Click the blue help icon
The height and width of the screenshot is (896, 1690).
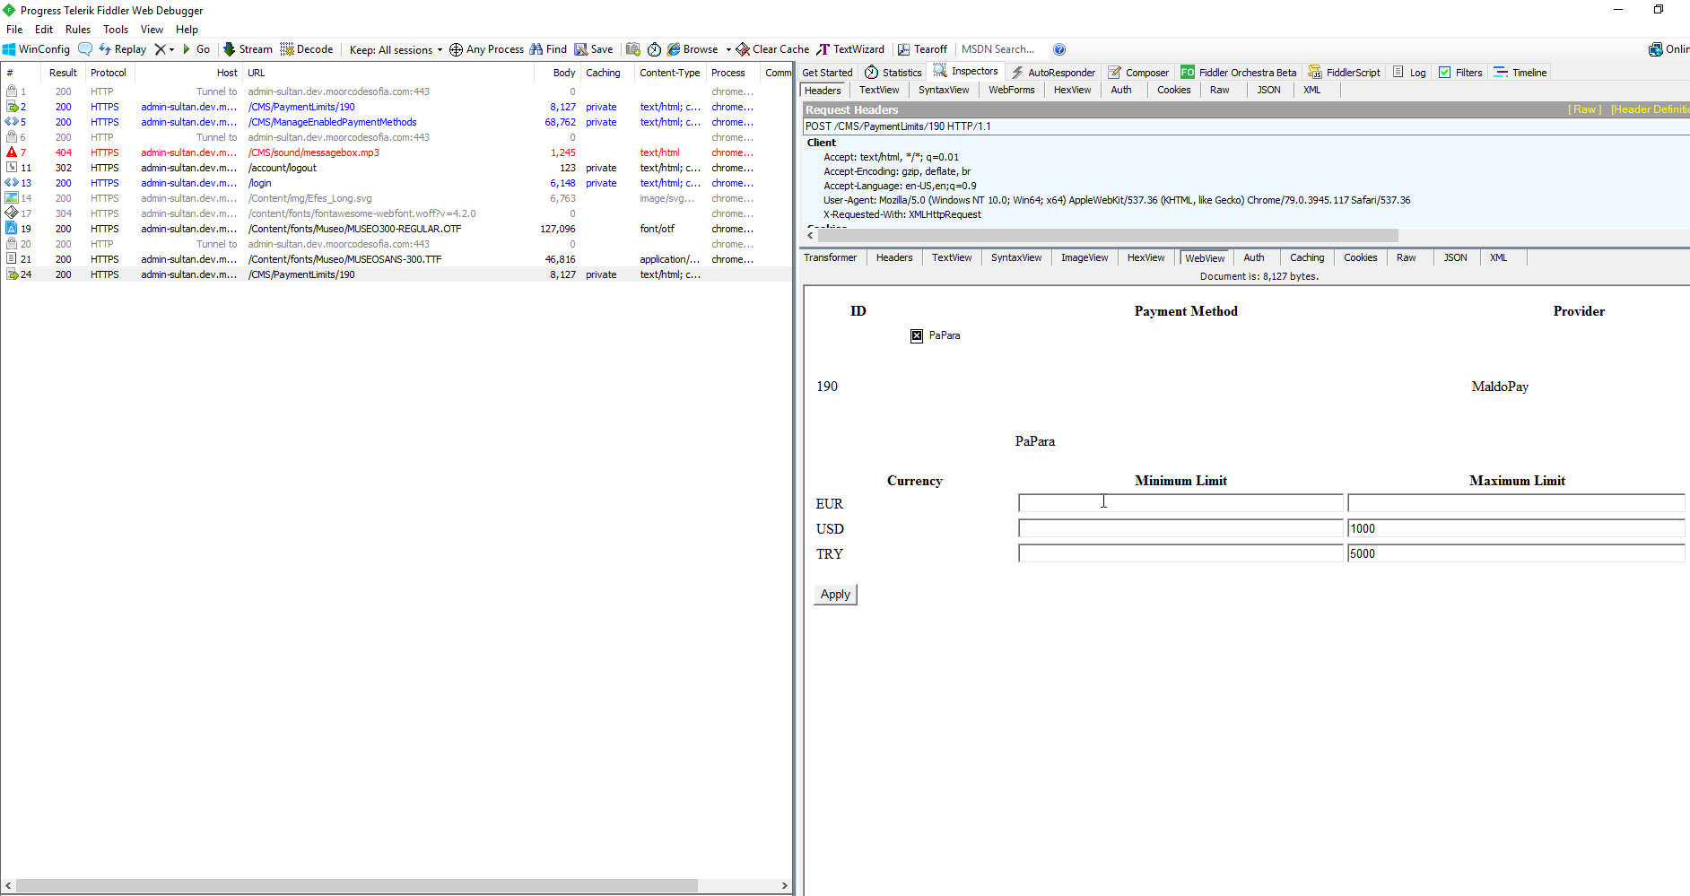point(1059,49)
